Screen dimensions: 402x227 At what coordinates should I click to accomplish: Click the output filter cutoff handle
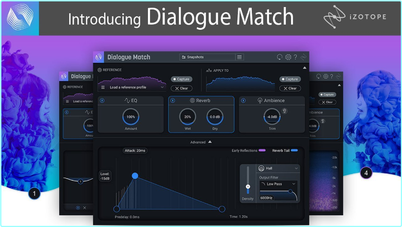coord(290,191)
